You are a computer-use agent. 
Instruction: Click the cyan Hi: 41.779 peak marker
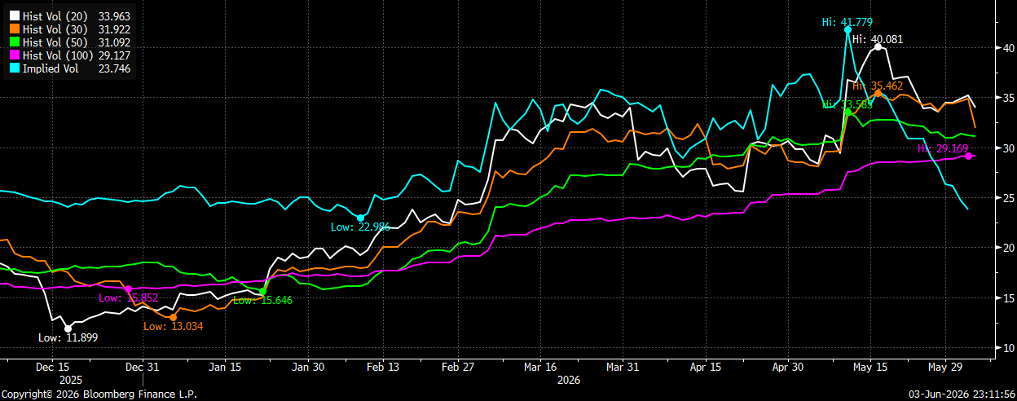[x=848, y=29]
